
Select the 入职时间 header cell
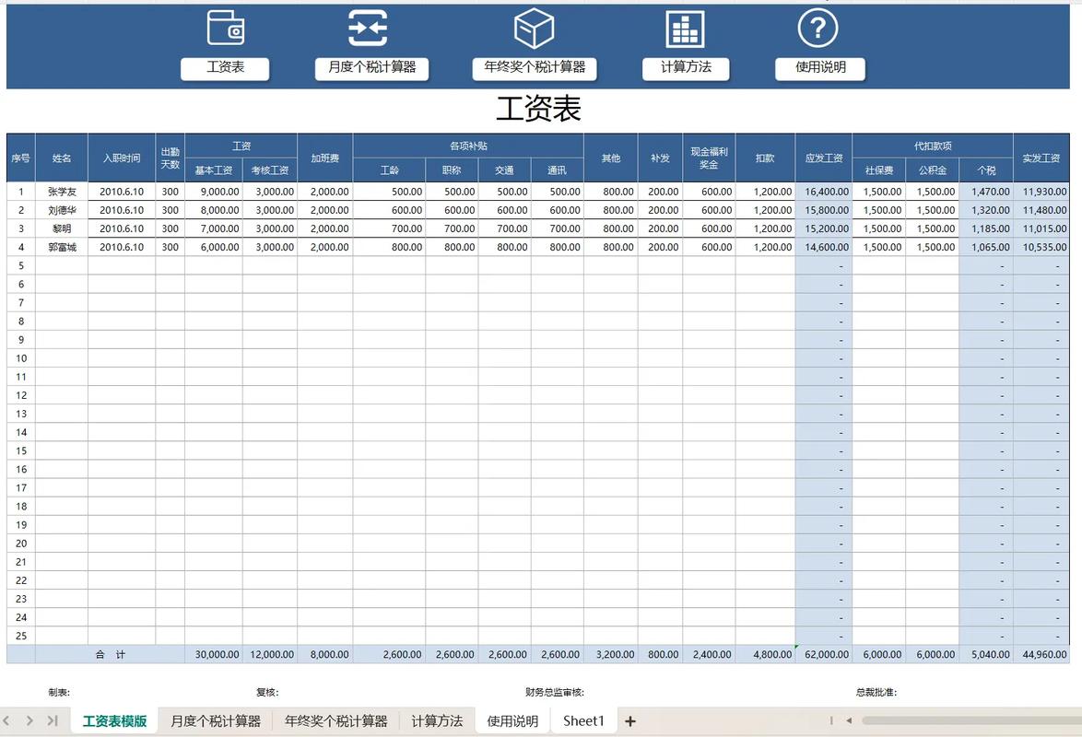point(122,158)
